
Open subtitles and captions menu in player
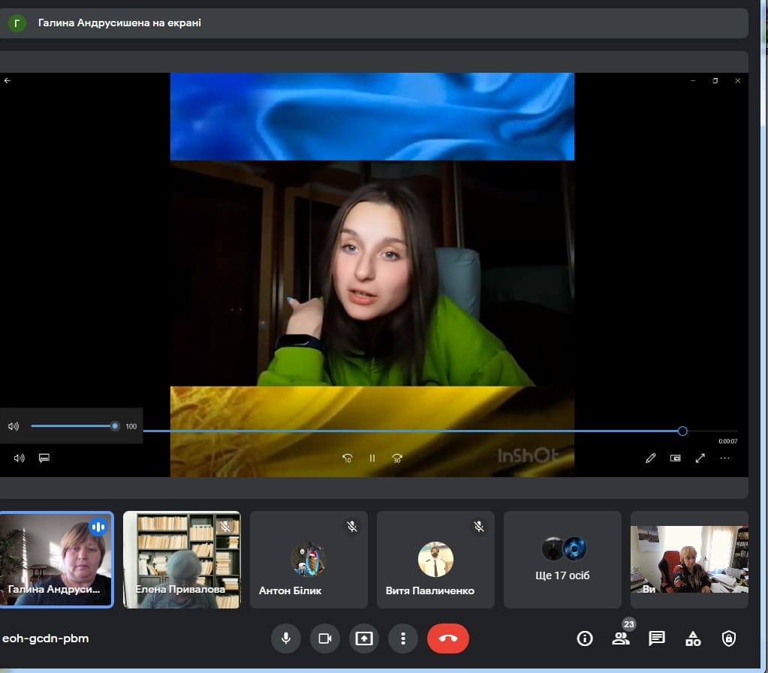tap(44, 458)
